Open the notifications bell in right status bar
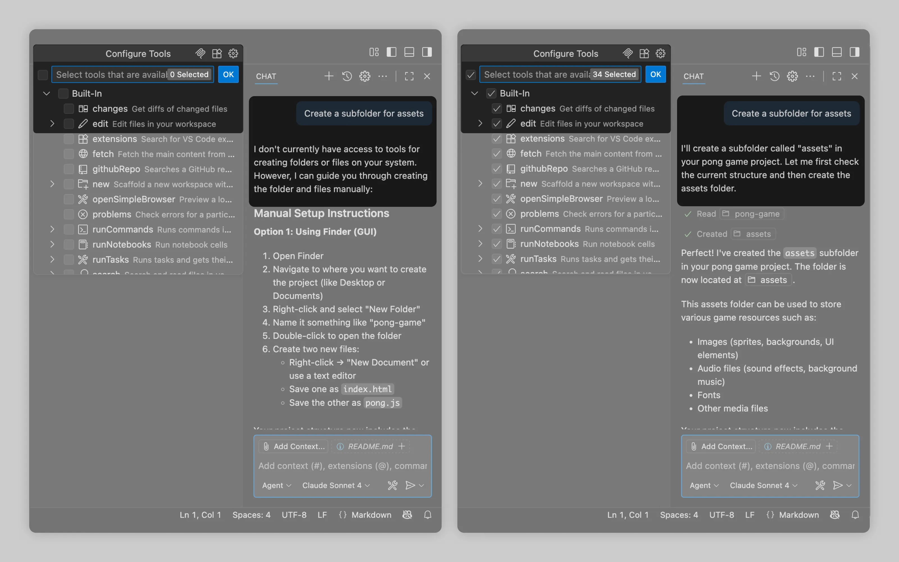This screenshot has height=562, width=899. click(x=855, y=515)
